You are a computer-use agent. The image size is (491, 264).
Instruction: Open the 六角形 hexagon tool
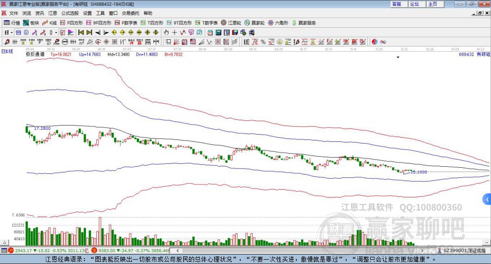[x=278, y=23]
